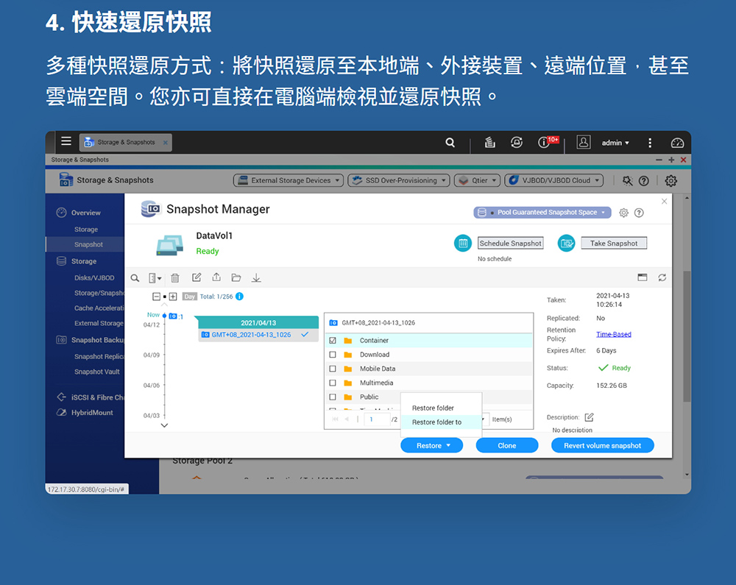
Task: Open the dashboard gauge icon
Action: (x=677, y=143)
